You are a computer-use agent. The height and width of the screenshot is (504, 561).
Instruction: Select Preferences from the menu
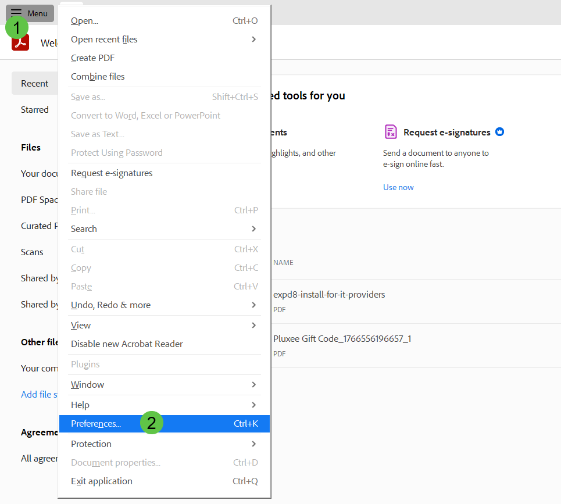pos(96,424)
